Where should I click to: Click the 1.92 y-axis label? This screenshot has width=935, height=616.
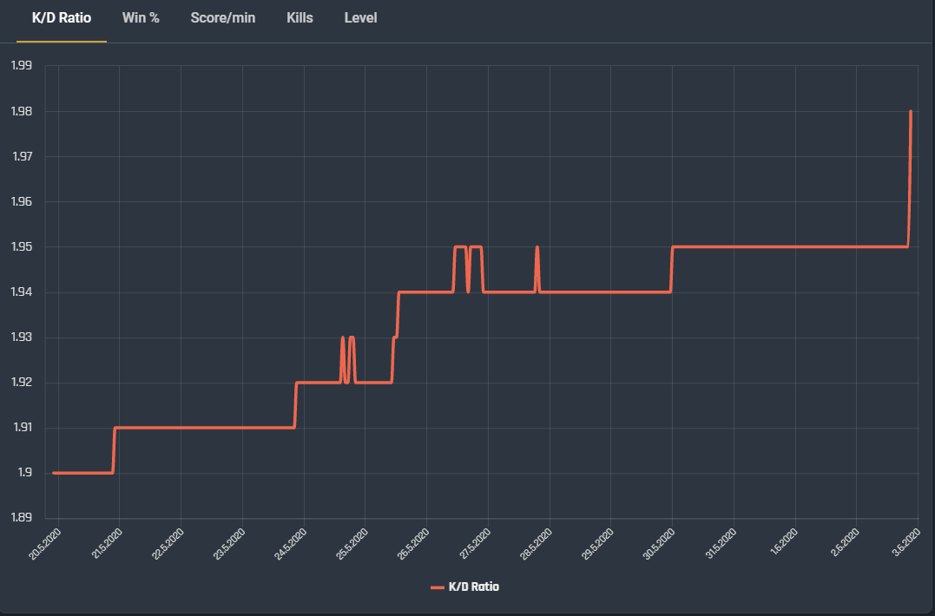tap(22, 382)
